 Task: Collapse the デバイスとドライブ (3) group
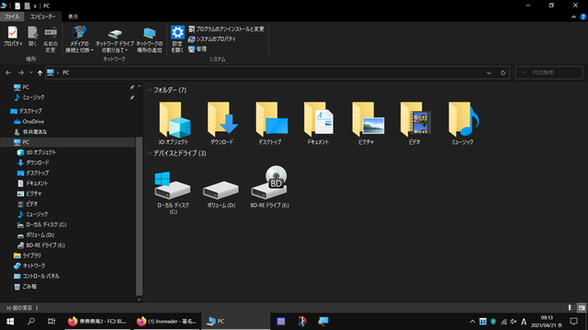click(150, 153)
